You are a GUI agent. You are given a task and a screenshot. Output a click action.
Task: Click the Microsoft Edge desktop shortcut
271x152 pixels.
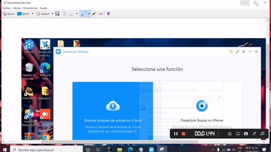45,71
